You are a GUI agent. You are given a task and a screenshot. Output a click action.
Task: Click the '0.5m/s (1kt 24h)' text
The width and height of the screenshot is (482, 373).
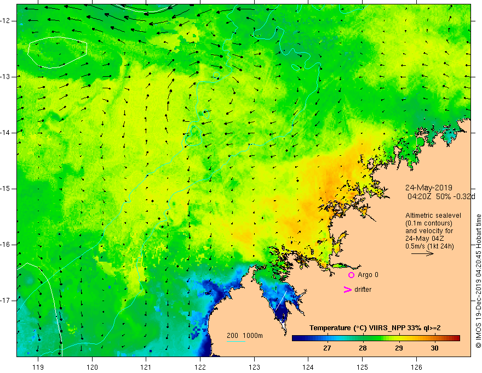coord(429,246)
